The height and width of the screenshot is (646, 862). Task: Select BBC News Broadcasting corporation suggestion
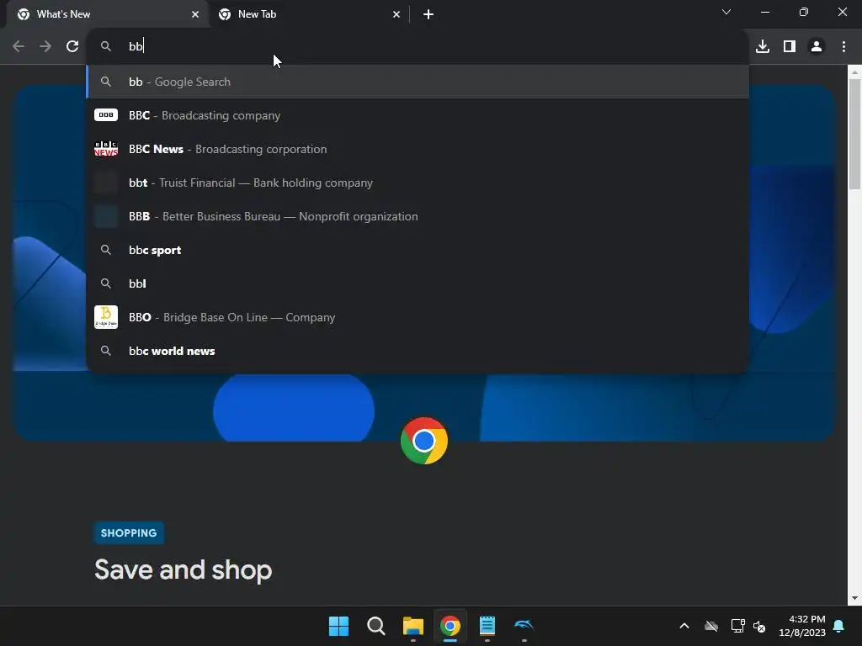[418, 149]
